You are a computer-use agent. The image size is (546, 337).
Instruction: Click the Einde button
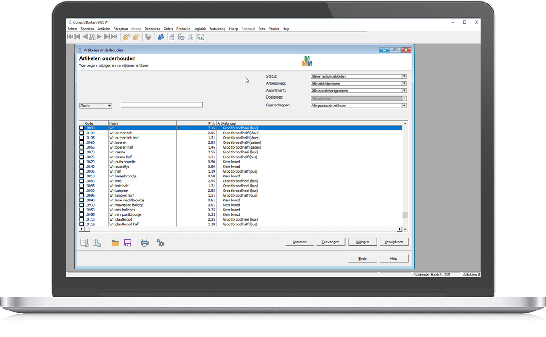(x=363, y=259)
